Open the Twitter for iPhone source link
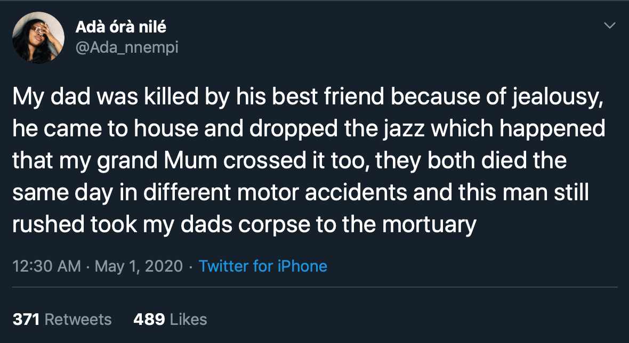Image resolution: width=629 pixels, height=343 pixels. tap(263, 266)
